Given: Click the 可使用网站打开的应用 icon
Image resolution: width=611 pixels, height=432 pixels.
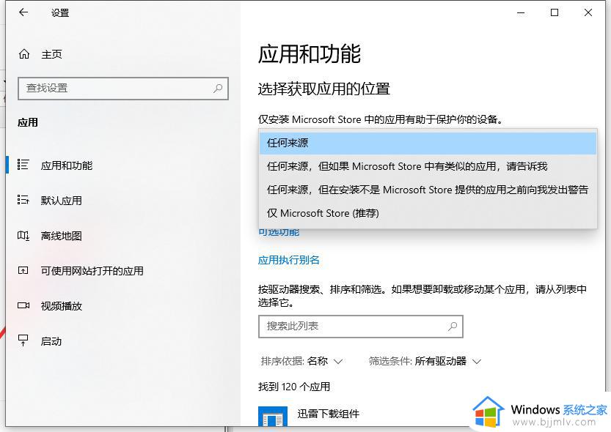Looking at the screenshot, I should click(23, 271).
